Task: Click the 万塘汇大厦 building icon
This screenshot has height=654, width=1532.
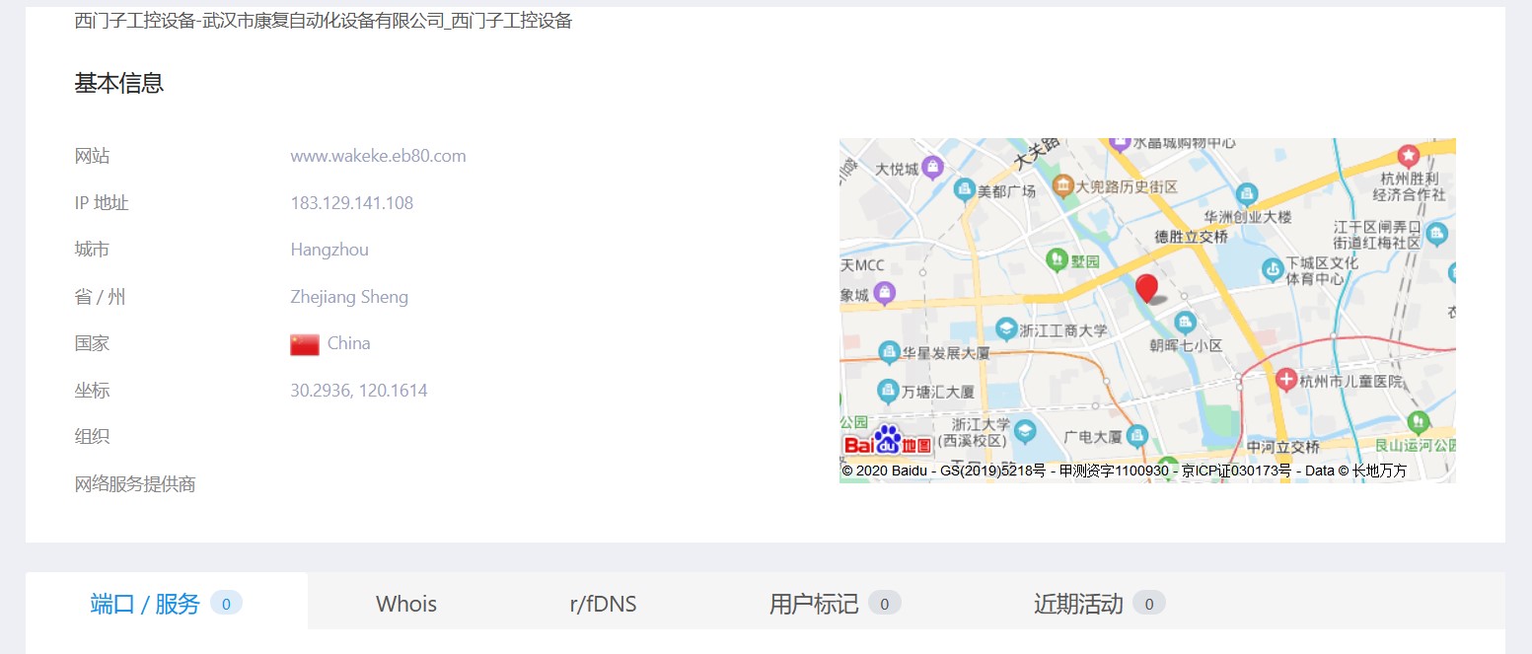Action: pyautogui.click(x=888, y=392)
